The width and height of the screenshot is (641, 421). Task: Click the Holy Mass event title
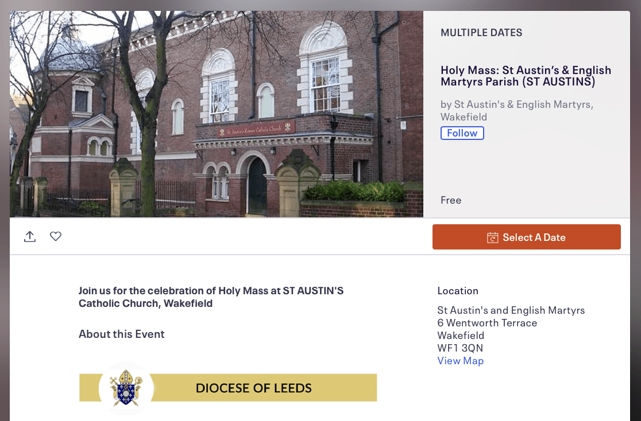point(526,76)
